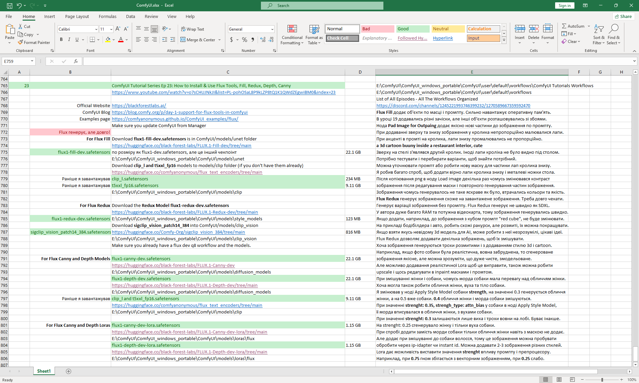Switch to the Formulas ribbon tab
This screenshot has width=639, height=383.
pyautogui.click(x=107, y=16)
